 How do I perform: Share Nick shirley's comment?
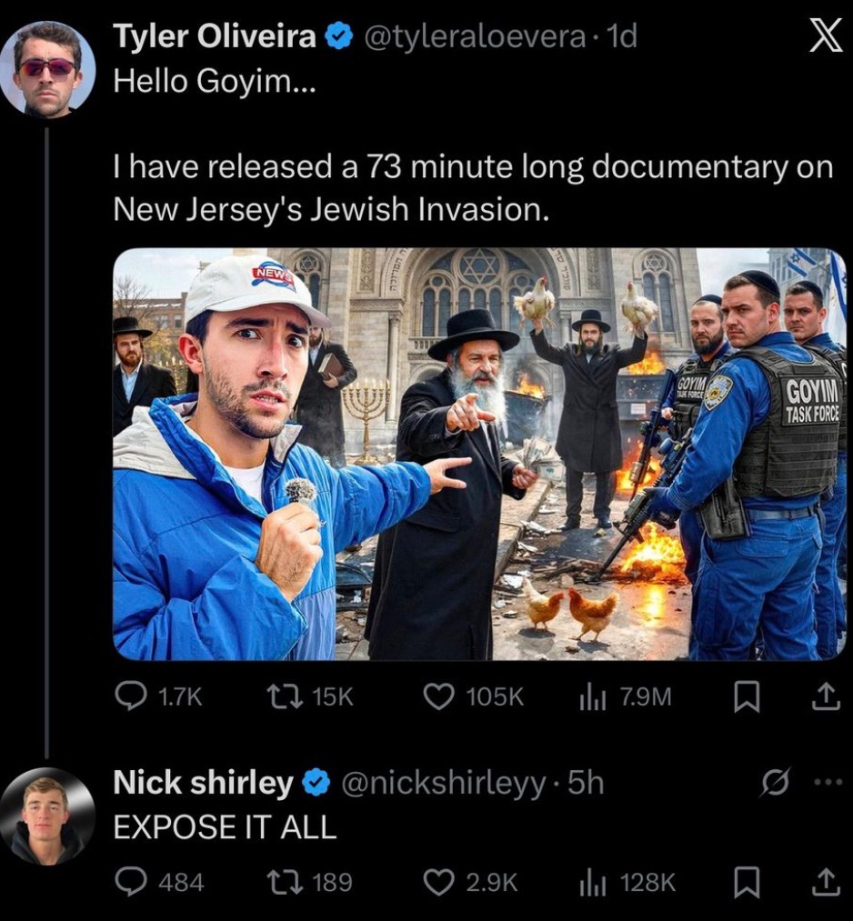click(825, 882)
